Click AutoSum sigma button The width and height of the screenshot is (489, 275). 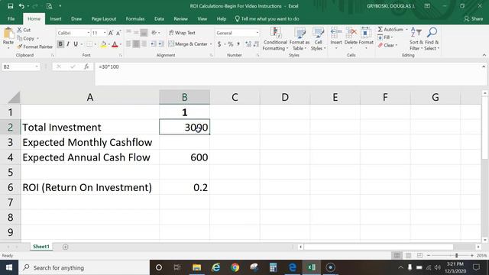(390, 29)
